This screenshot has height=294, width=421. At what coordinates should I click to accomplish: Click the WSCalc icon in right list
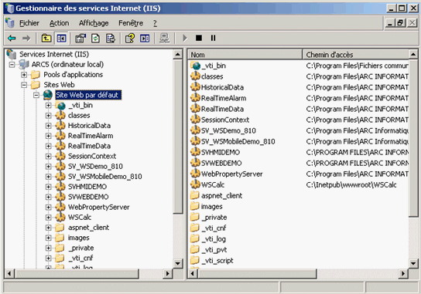195,184
